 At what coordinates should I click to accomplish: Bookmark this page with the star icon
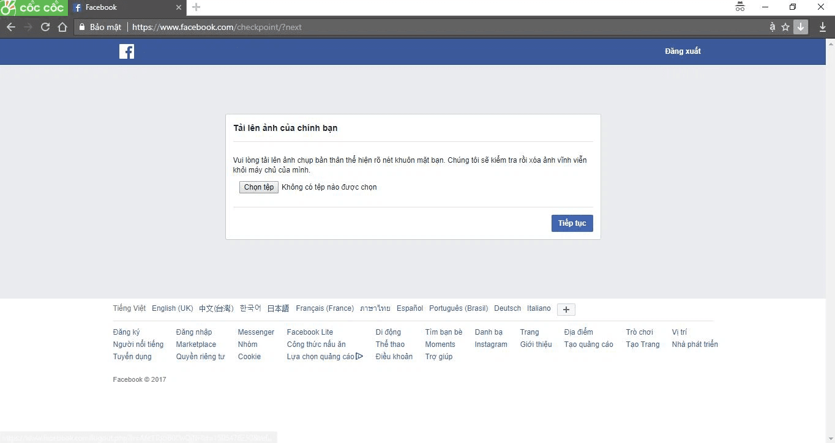tap(784, 27)
